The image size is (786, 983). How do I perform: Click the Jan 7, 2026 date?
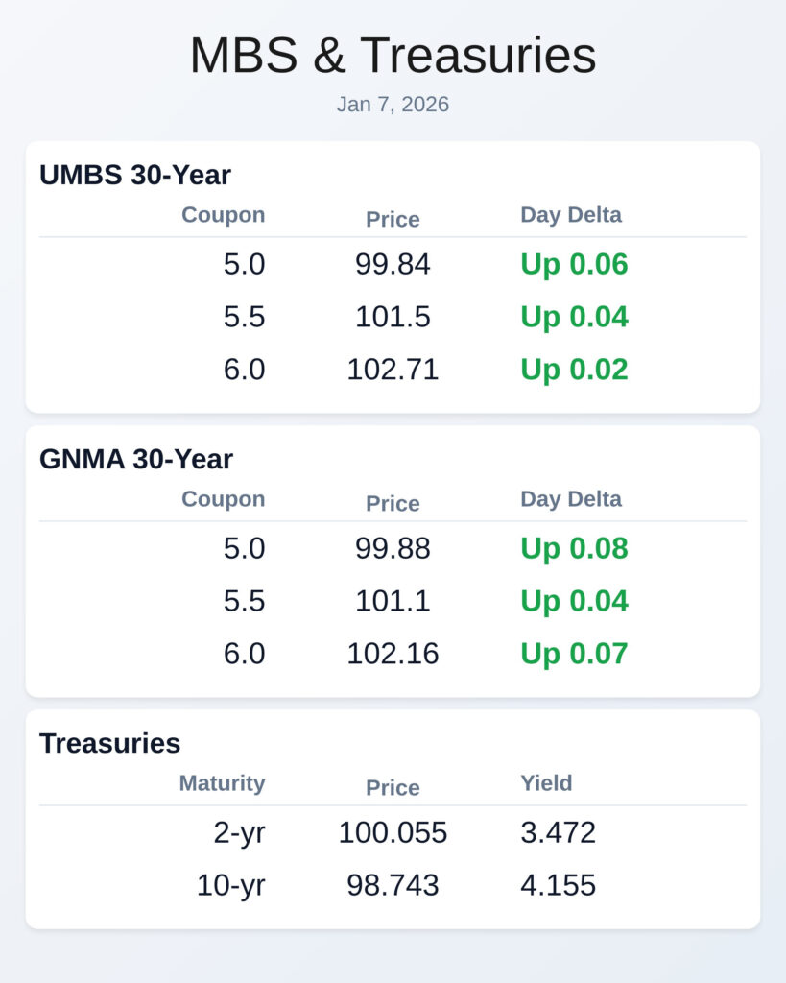click(393, 105)
